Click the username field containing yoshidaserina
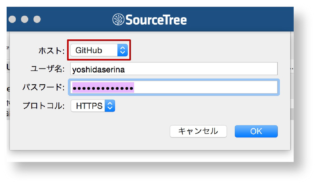Screen dimensions: 317x185 [174, 69]
